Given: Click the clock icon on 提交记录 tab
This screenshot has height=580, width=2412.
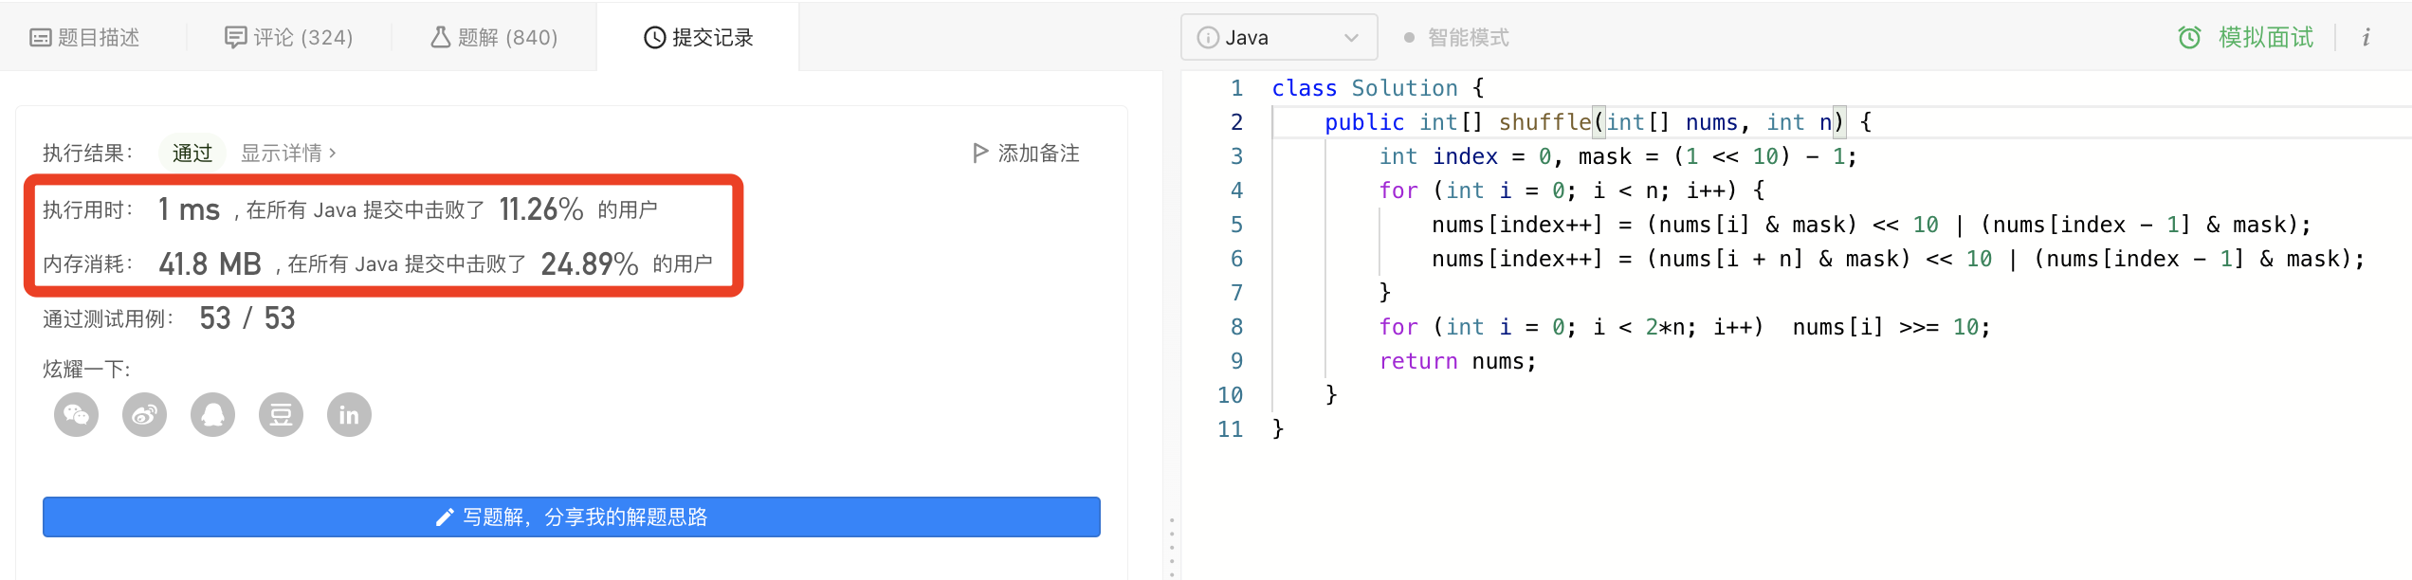Looking at the screenshot, I should coord(654,38).
